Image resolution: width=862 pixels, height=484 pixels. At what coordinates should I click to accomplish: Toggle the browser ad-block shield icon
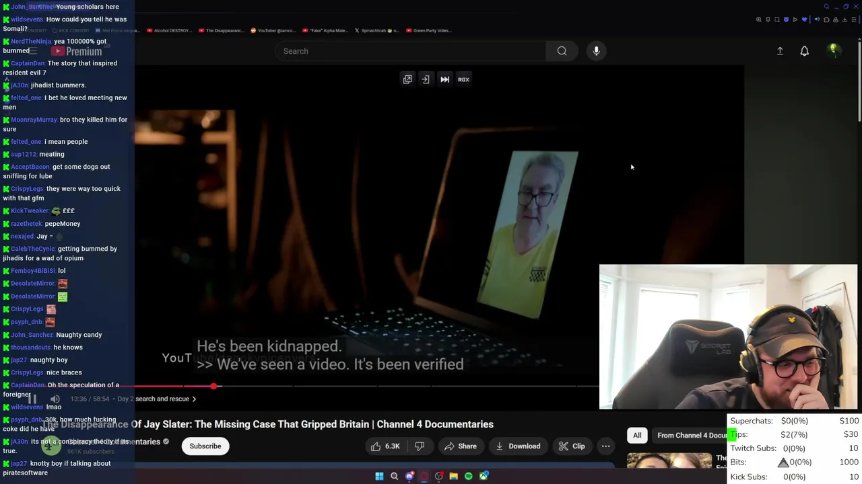pos(786,19)
